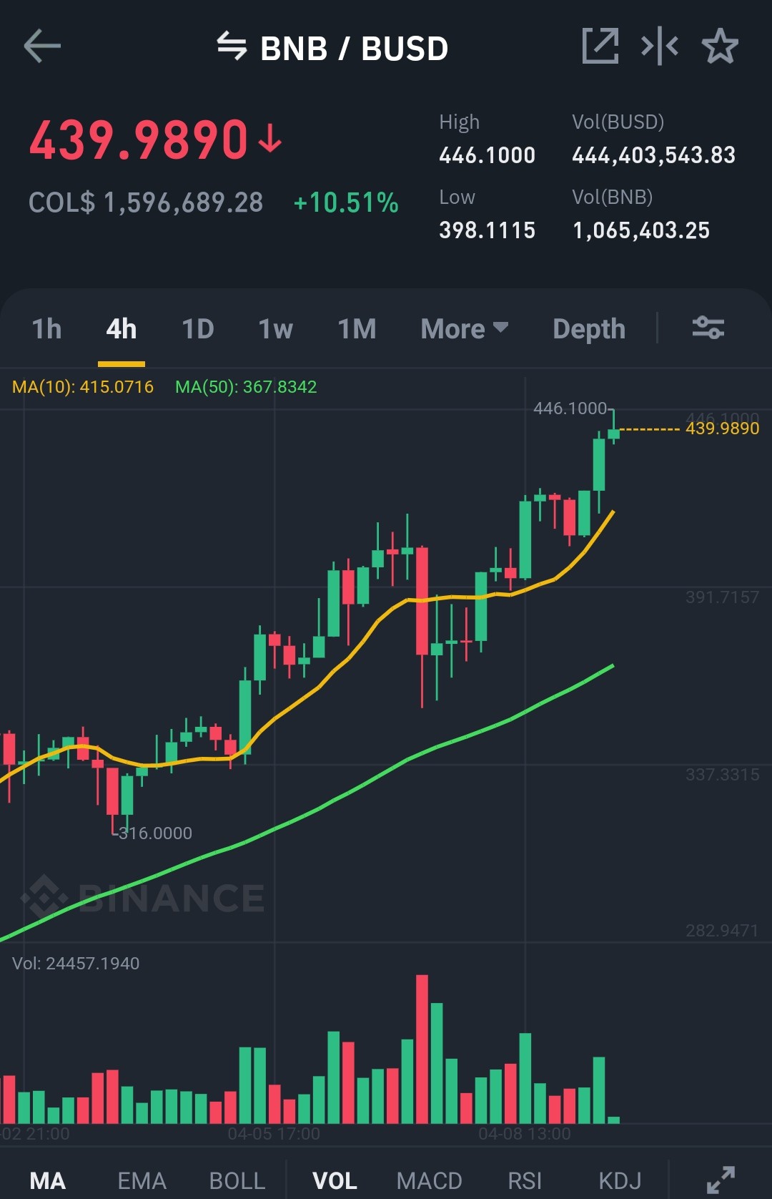Enable the KDJ sub-indicator
The width and height of the screenshot is (772, 1199).
(620, 1180)
